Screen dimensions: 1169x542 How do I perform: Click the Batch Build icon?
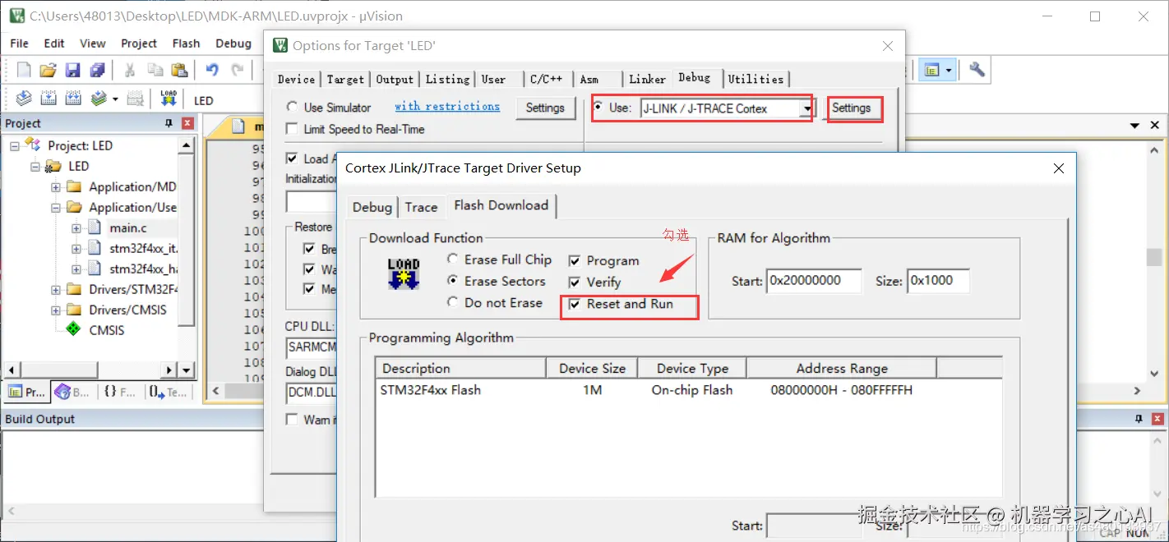click(99, 99)
